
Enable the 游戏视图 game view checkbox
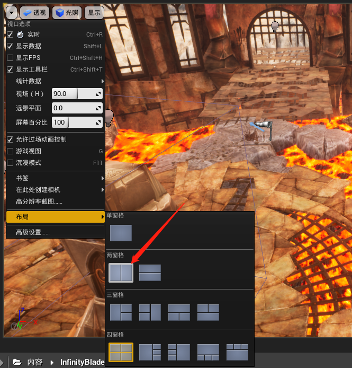point(10,151)
